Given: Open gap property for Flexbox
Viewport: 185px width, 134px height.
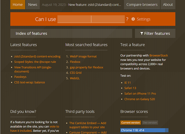Looking at the screenshot, I should point(86,67).
